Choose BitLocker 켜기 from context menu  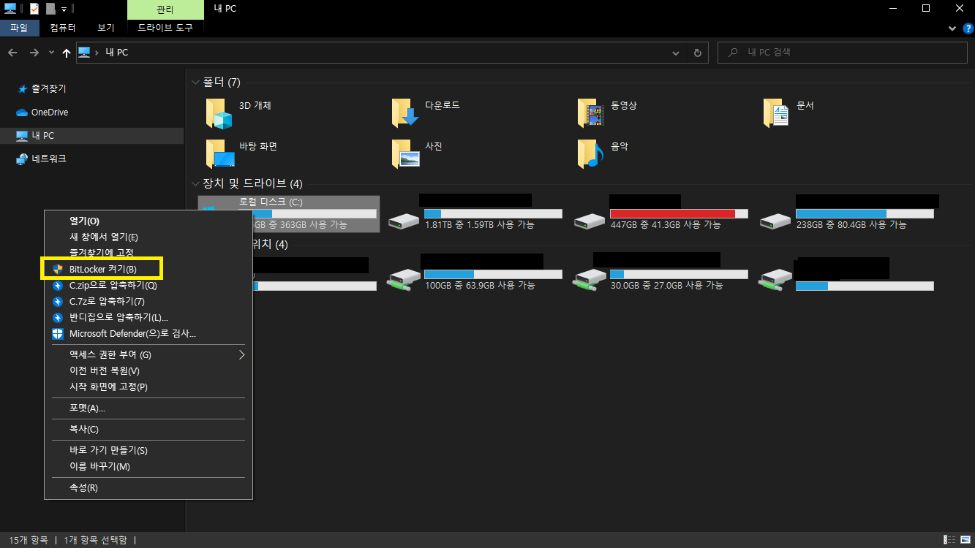(102, 269)
